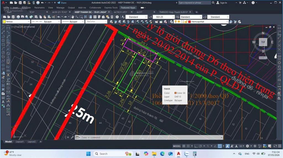The height and width of the screenshot is (158, 283).
Task: Click the Redo arrow in the Standard toolbar
Action: 65,17
